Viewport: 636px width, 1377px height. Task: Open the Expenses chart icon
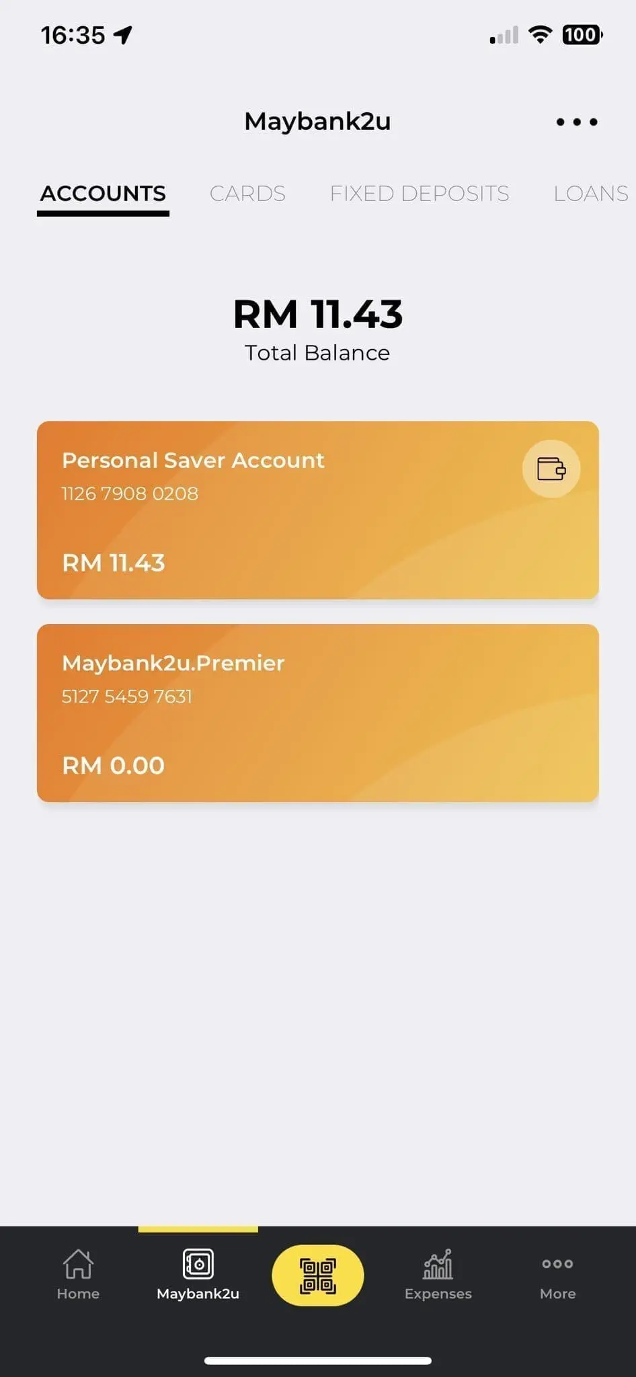click(438, 1265)
